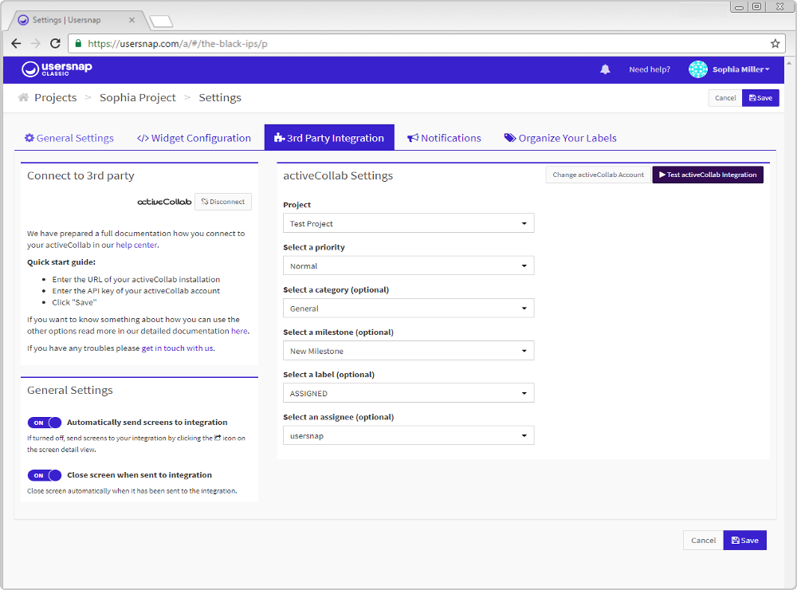Go to Projects in the breadcrumb

click(56, 97)
